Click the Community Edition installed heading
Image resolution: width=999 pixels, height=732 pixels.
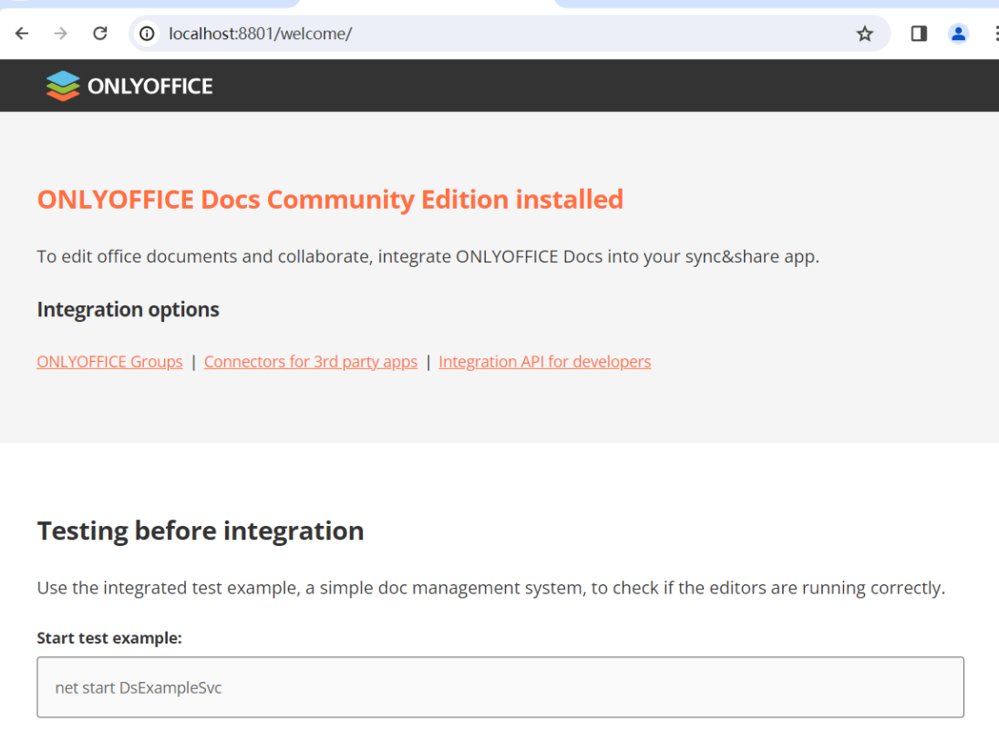pos(330,200)
